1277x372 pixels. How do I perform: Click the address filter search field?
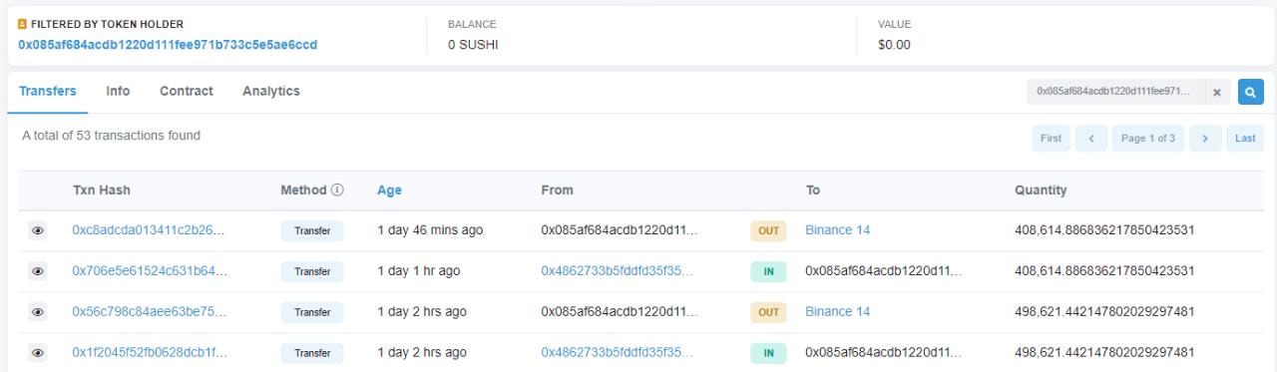coord(1115,92)
